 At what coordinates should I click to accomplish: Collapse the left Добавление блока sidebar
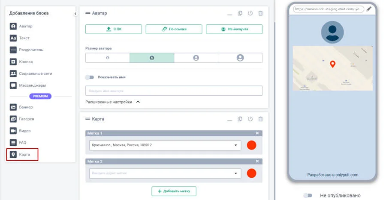coord(75,14)
